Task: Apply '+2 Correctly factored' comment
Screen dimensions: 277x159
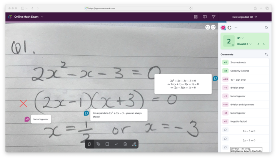Action: (245, 71)
